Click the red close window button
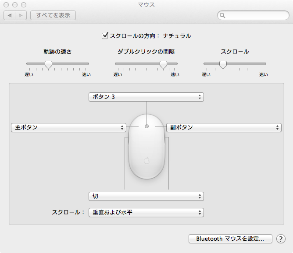This screenshot has width=293, height=253. click(x=6, y=5)
